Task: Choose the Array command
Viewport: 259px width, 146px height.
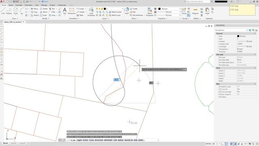Action: click(x=52, y=15)
